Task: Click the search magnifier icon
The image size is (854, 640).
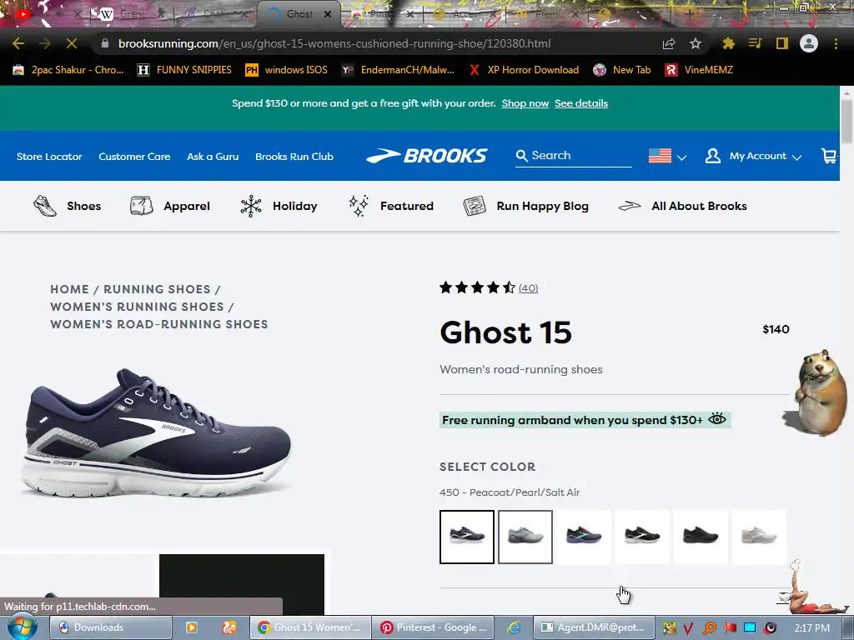Action: [x=521, y=156]
